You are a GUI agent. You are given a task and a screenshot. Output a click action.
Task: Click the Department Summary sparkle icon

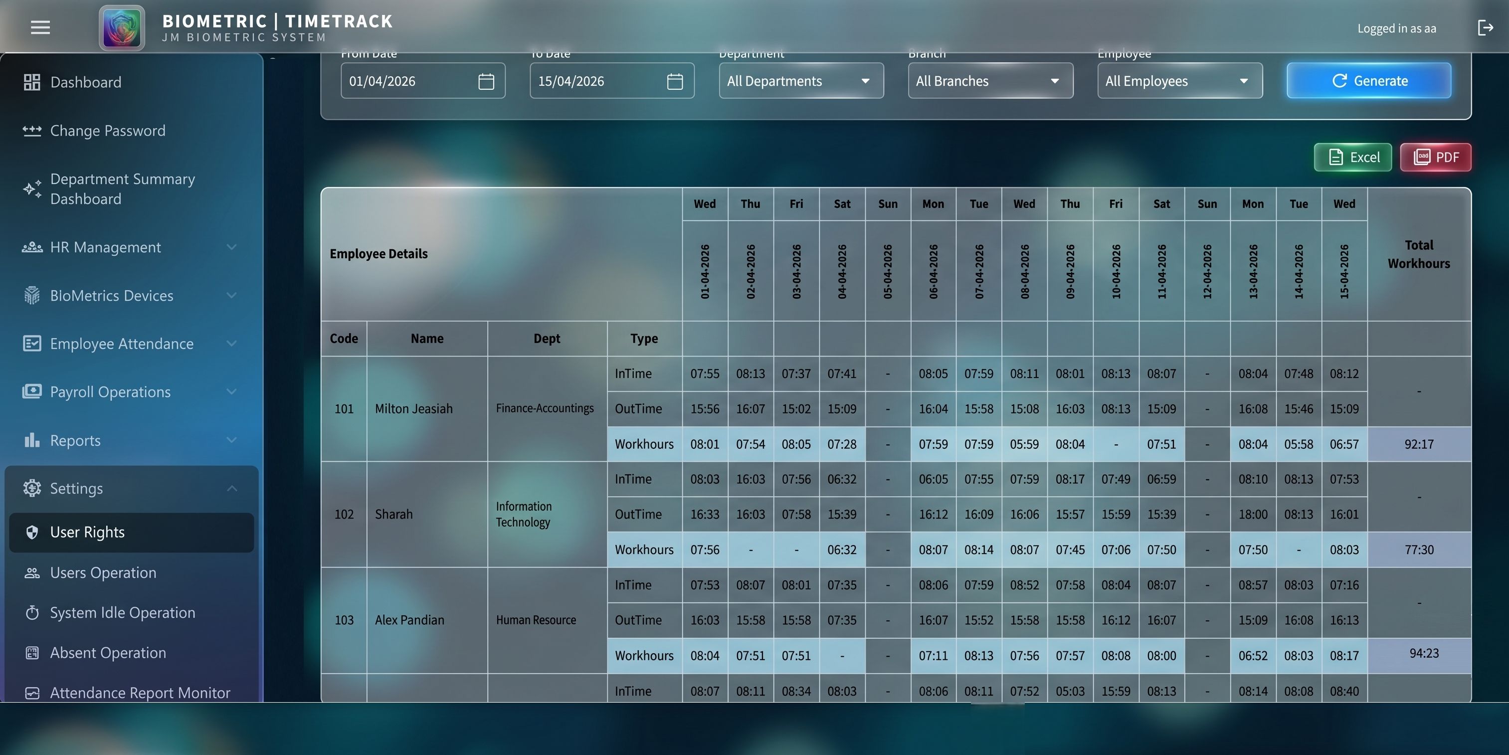[x=31, y=189]
